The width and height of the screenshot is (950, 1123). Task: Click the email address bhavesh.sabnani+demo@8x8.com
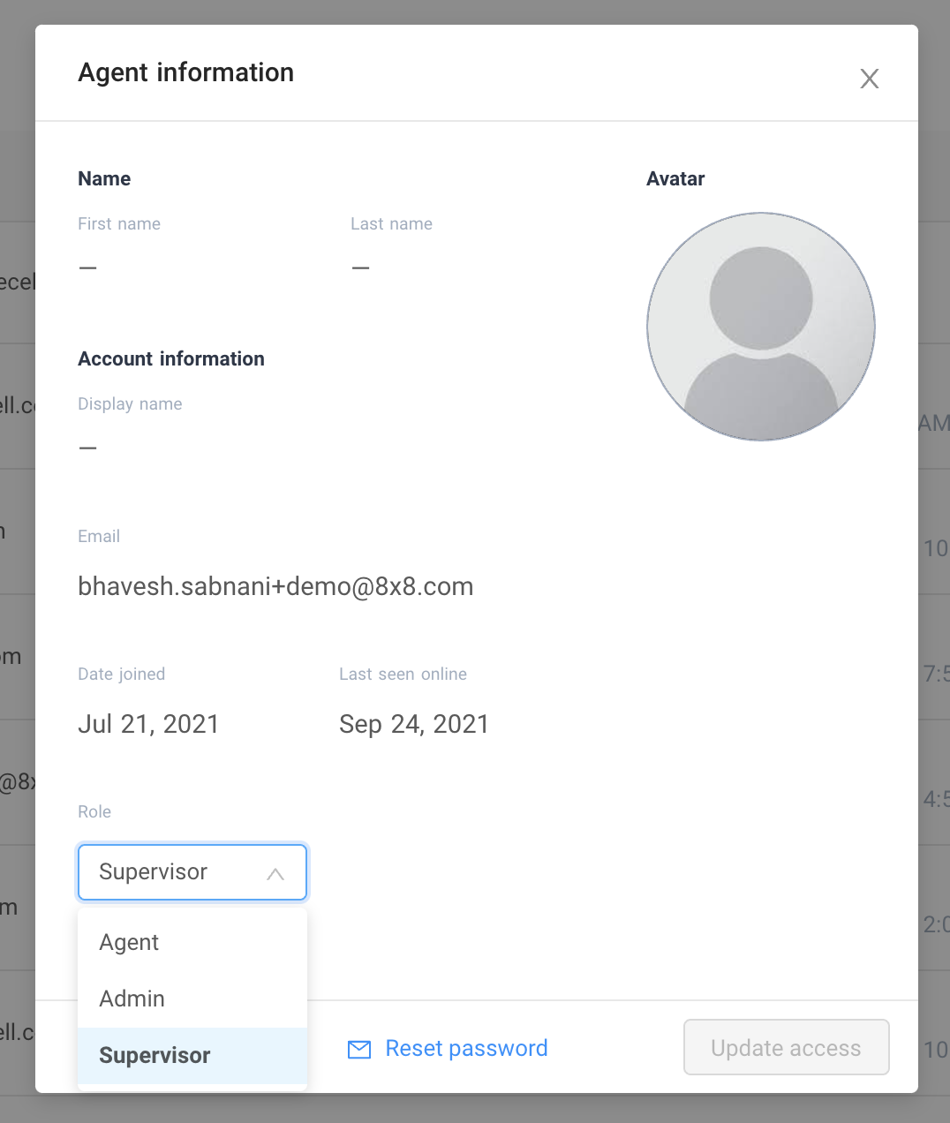tap(275, 586)
